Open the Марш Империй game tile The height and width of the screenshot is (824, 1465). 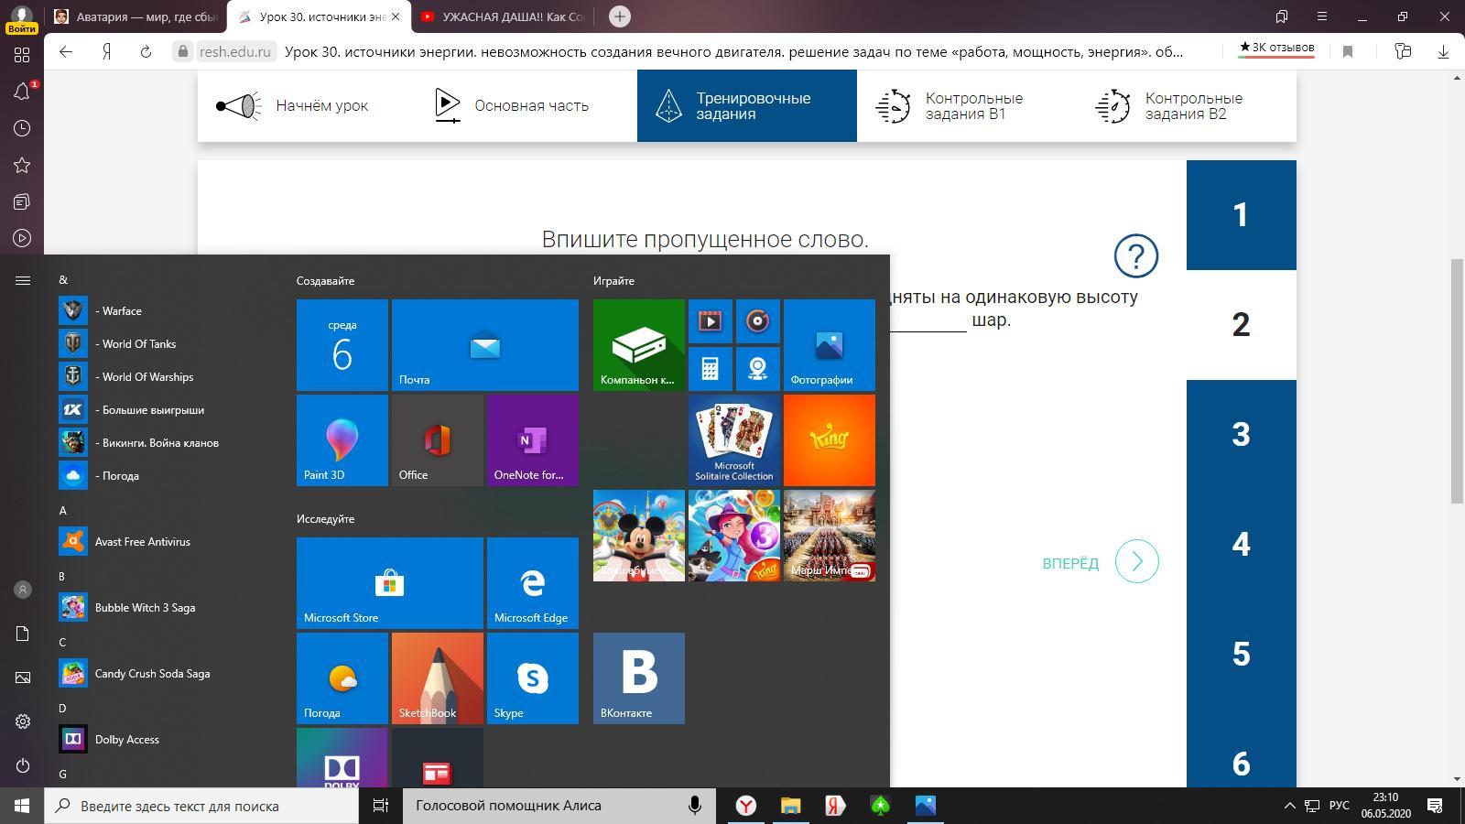830,536
